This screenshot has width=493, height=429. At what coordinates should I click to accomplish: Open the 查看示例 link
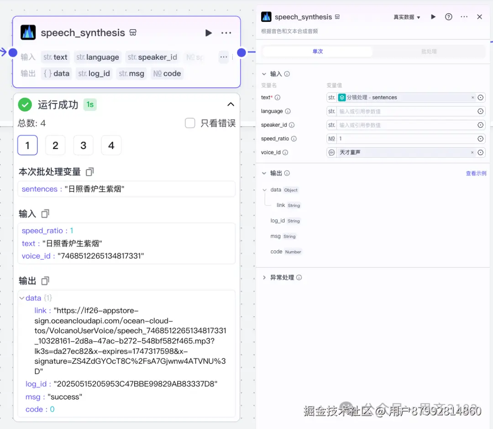coord(476,173)
